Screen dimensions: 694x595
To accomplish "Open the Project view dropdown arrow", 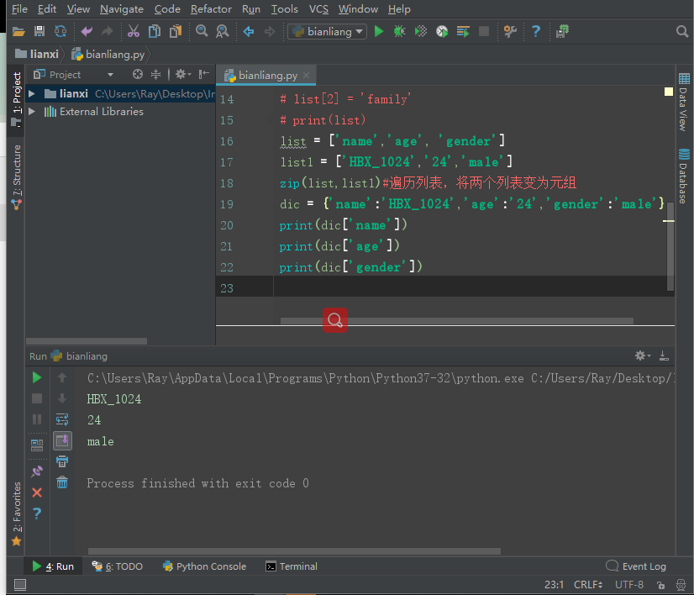I will (x=110, y=74).
